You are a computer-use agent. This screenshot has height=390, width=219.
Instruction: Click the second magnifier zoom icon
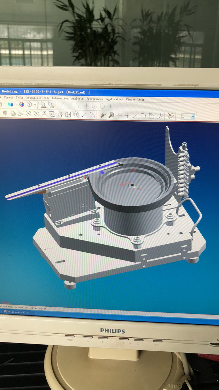coord(111,115)
